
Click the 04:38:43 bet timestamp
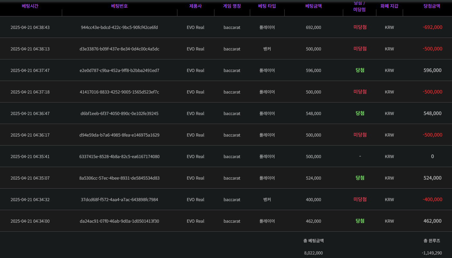30,27
